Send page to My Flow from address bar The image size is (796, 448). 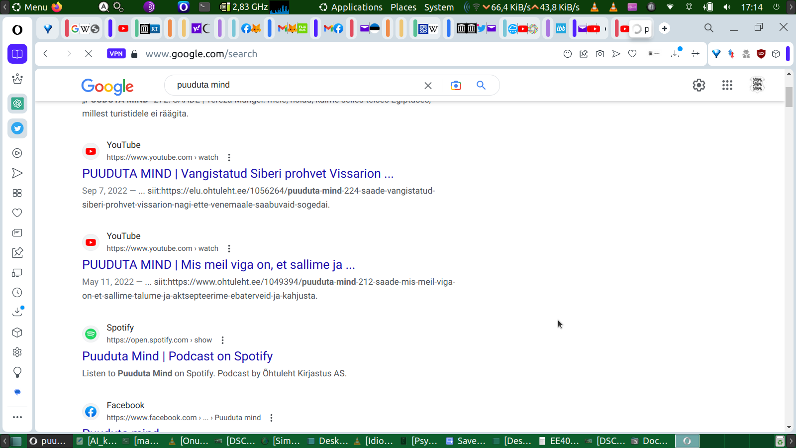pos(616,54)
